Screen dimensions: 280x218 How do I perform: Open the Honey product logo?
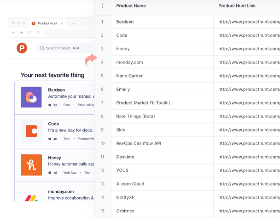[x=31, y=165]
